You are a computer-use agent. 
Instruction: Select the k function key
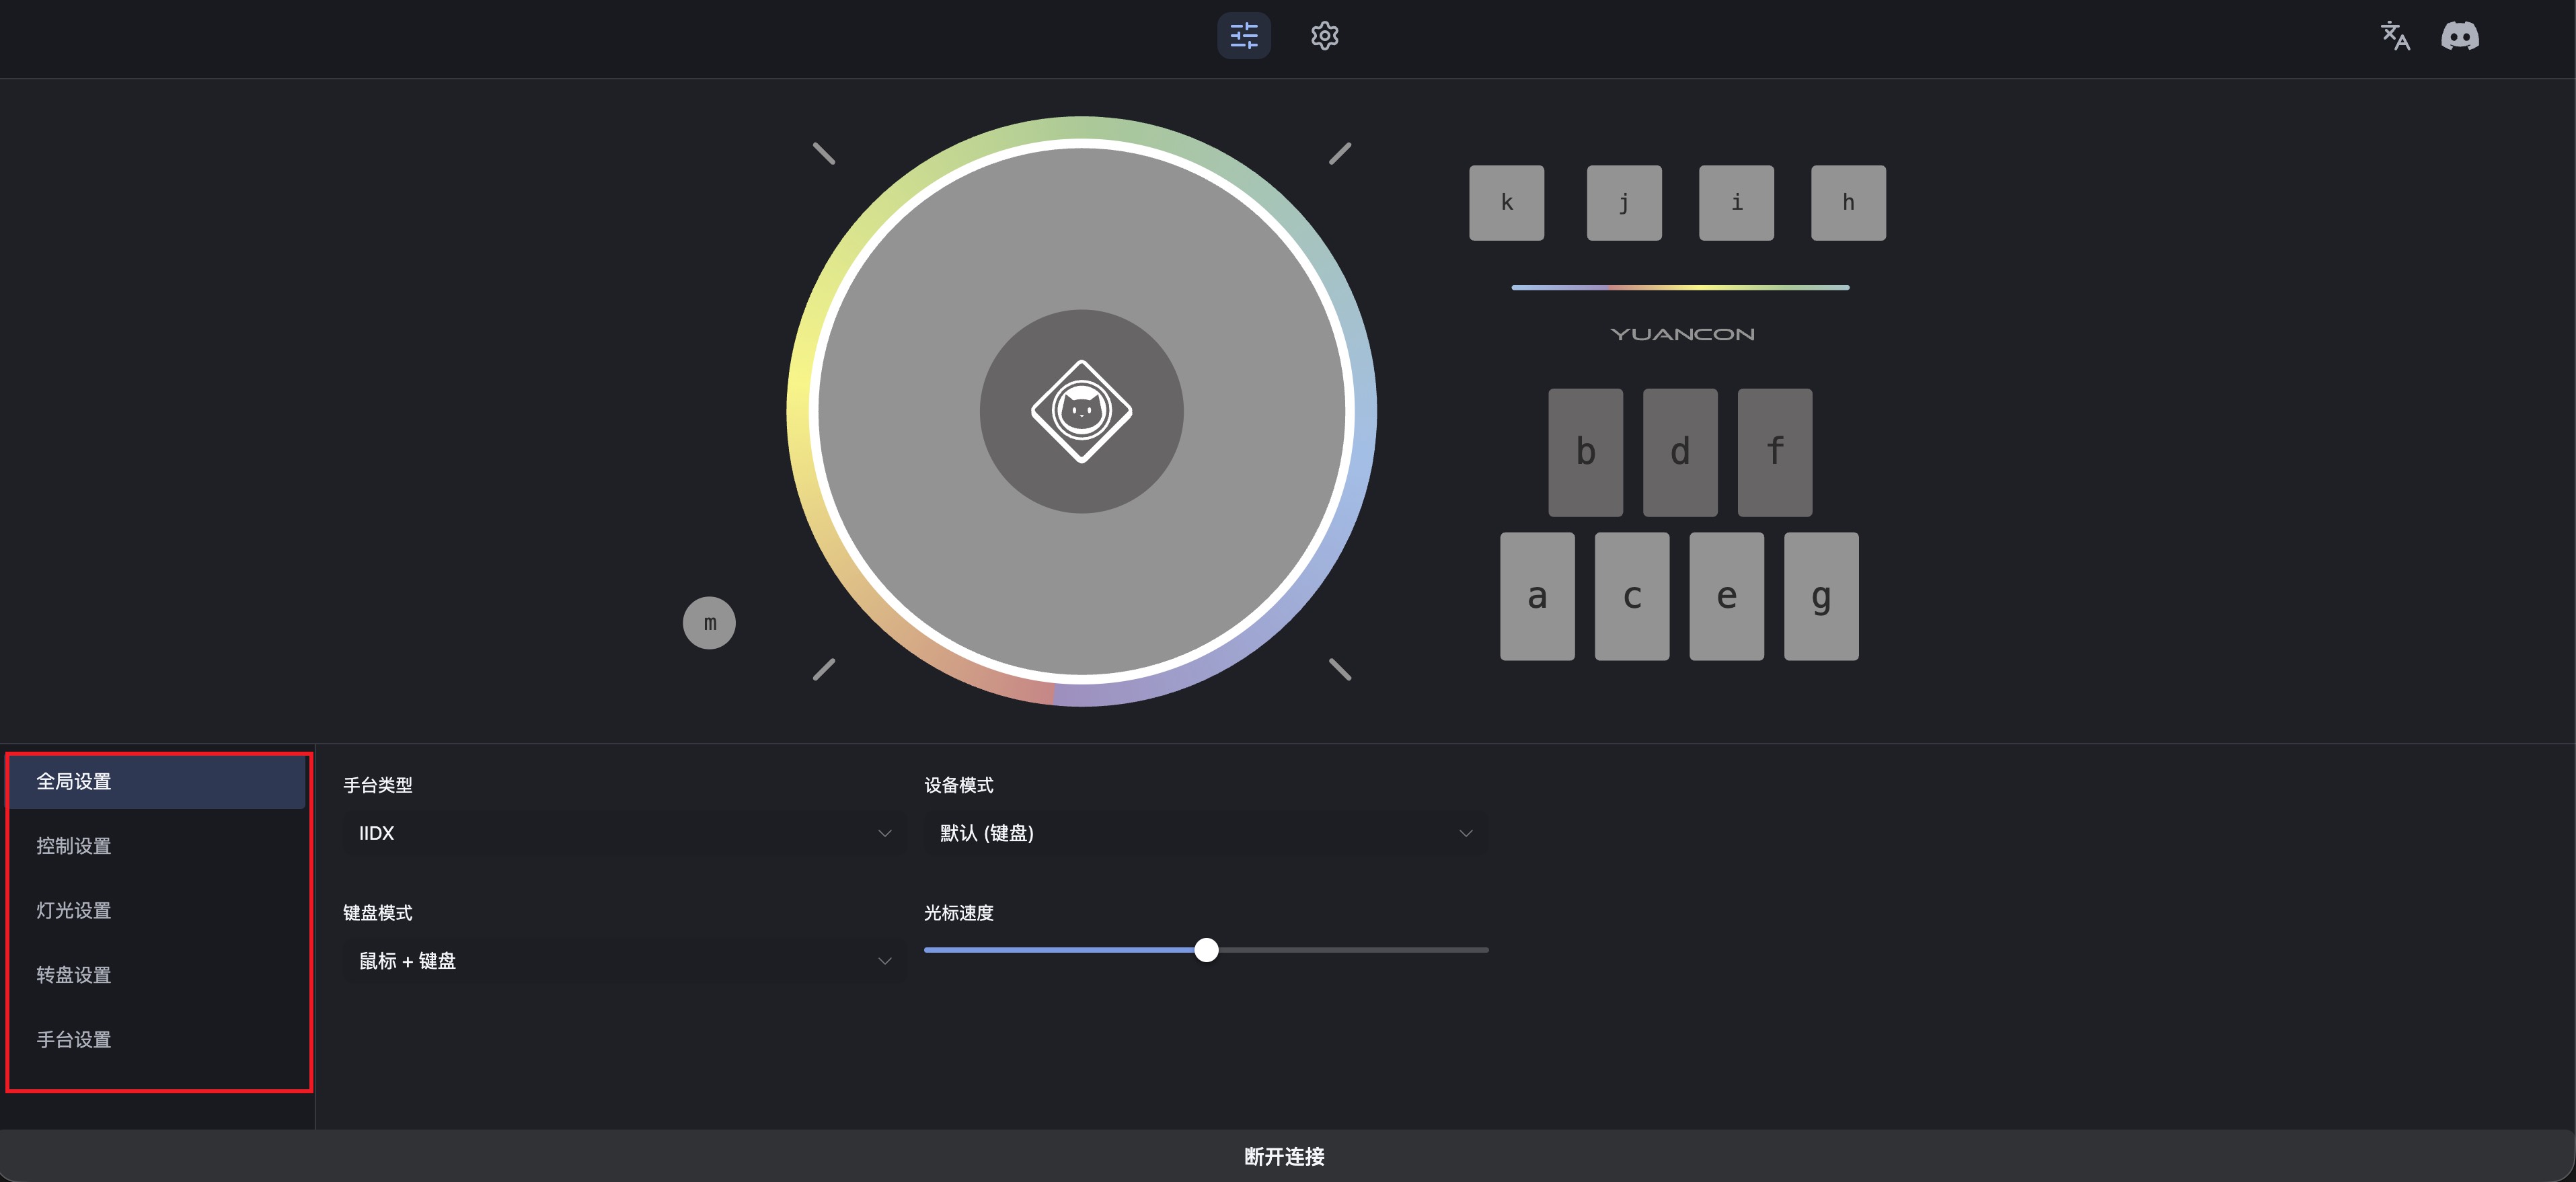pyautogui.click(x=1506, y=203)
